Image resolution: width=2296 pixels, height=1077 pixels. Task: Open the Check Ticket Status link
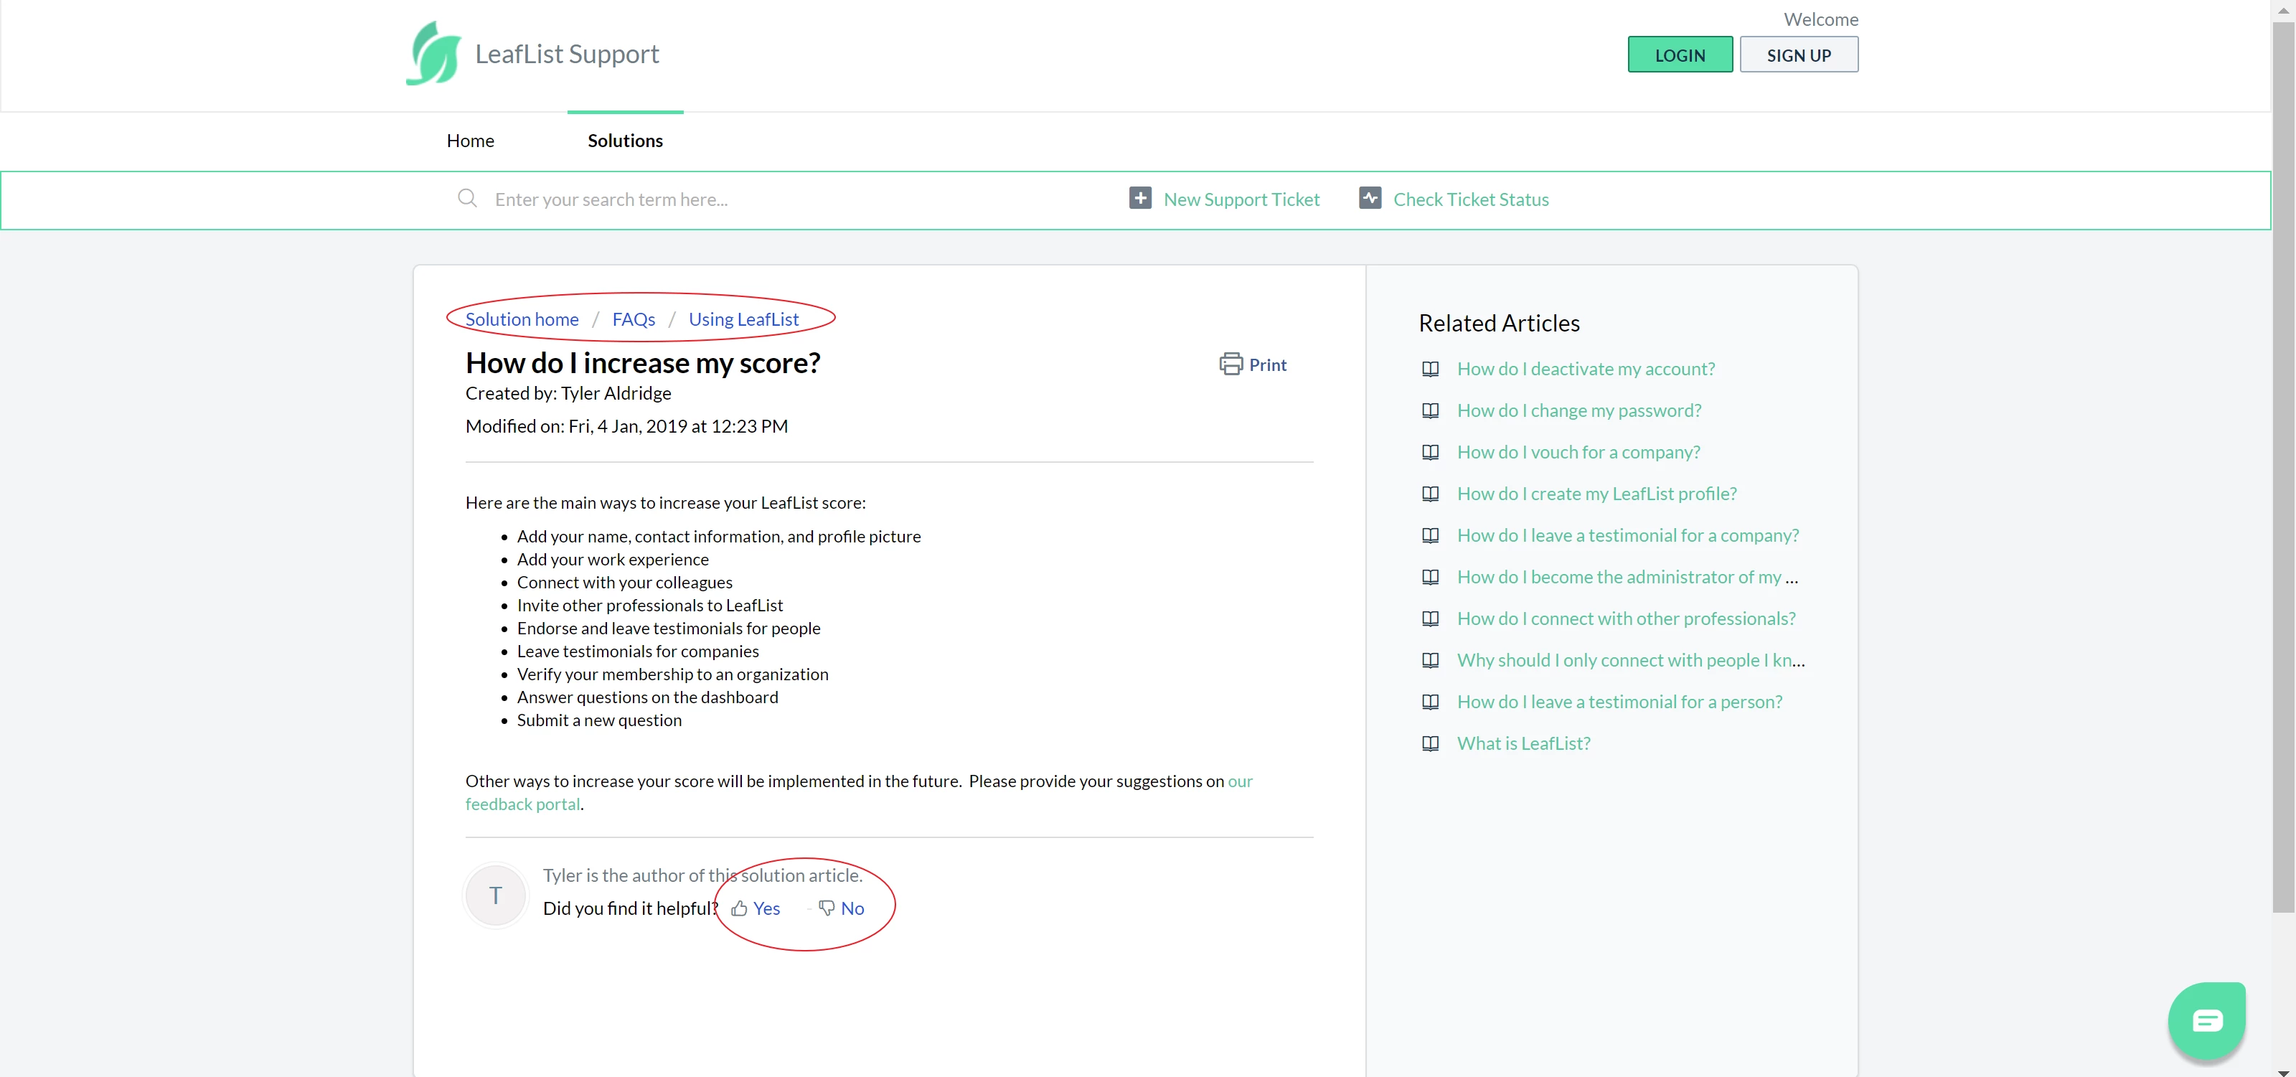[x=1471, y=199]
